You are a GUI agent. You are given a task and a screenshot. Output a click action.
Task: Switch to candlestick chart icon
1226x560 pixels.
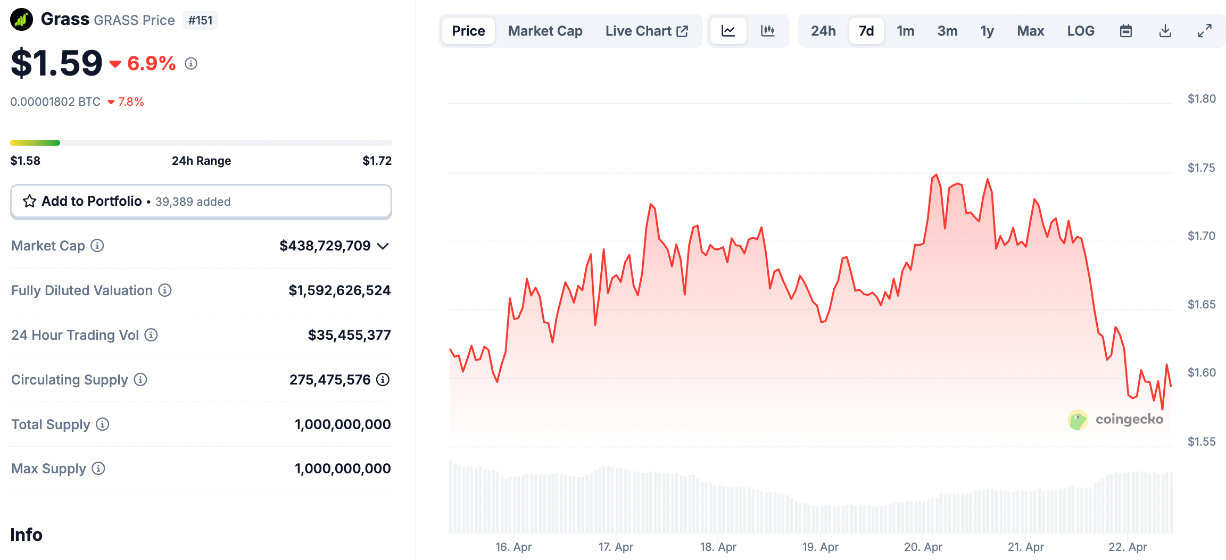pos(768,31)
